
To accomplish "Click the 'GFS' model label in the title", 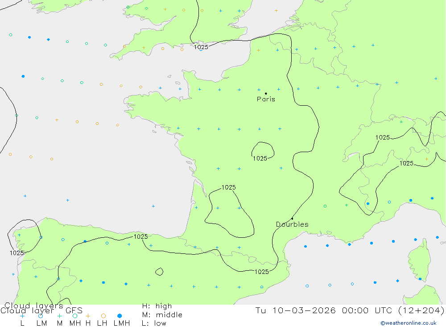I will [x=74, y=310].
